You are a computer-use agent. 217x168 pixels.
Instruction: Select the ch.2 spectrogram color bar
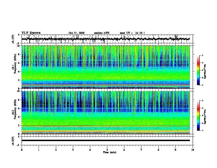[198, 116]
